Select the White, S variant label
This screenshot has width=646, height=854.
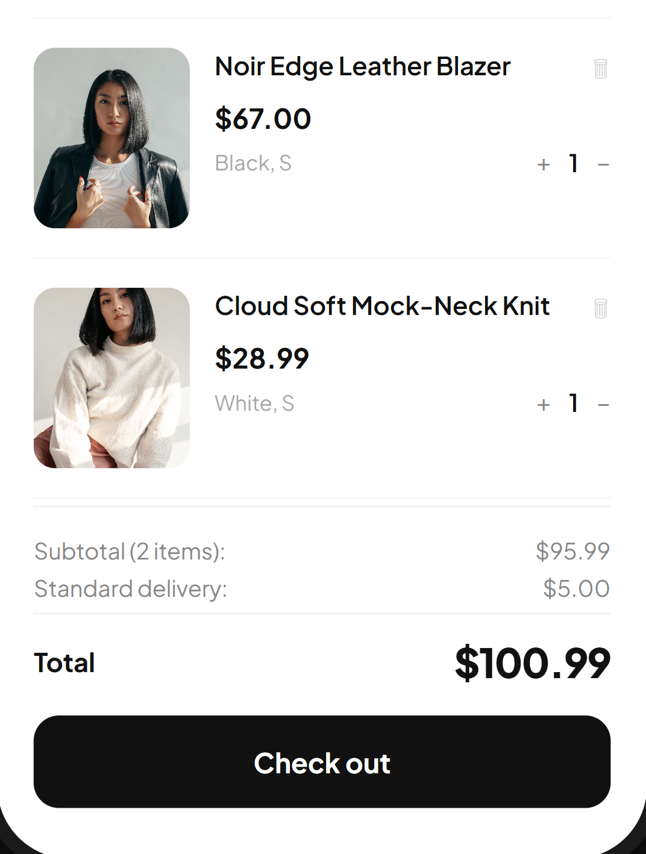pyautogui.click(x=254, y=403)
